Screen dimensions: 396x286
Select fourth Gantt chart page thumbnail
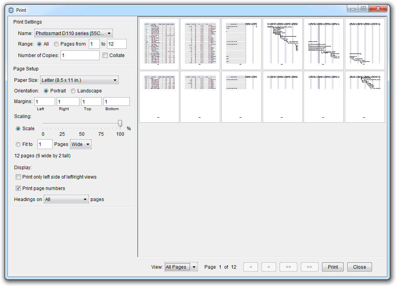(282, 44)
